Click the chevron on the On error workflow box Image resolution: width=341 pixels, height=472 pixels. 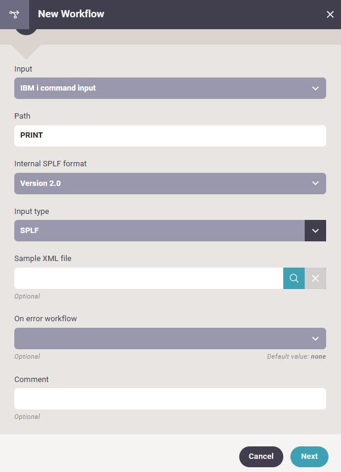(315, 339)
